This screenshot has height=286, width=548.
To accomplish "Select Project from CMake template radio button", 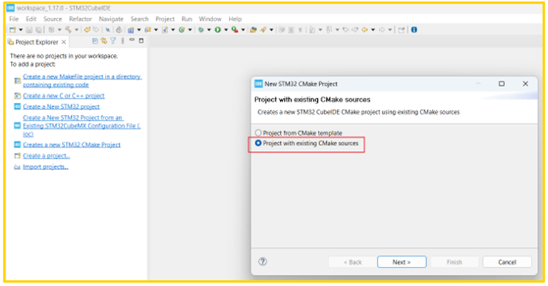I will (258, 133).
